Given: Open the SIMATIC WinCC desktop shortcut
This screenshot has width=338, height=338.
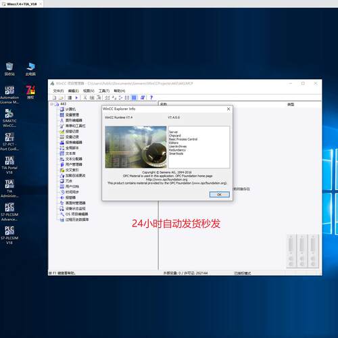Looking at the screenshot, I should coord(9,118).
